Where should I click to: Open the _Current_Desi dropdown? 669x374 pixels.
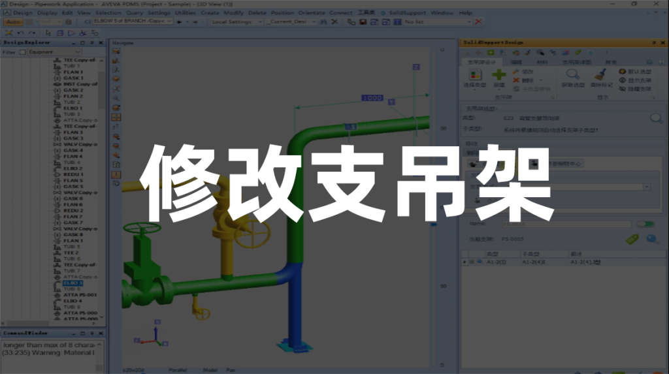[313, 22]
